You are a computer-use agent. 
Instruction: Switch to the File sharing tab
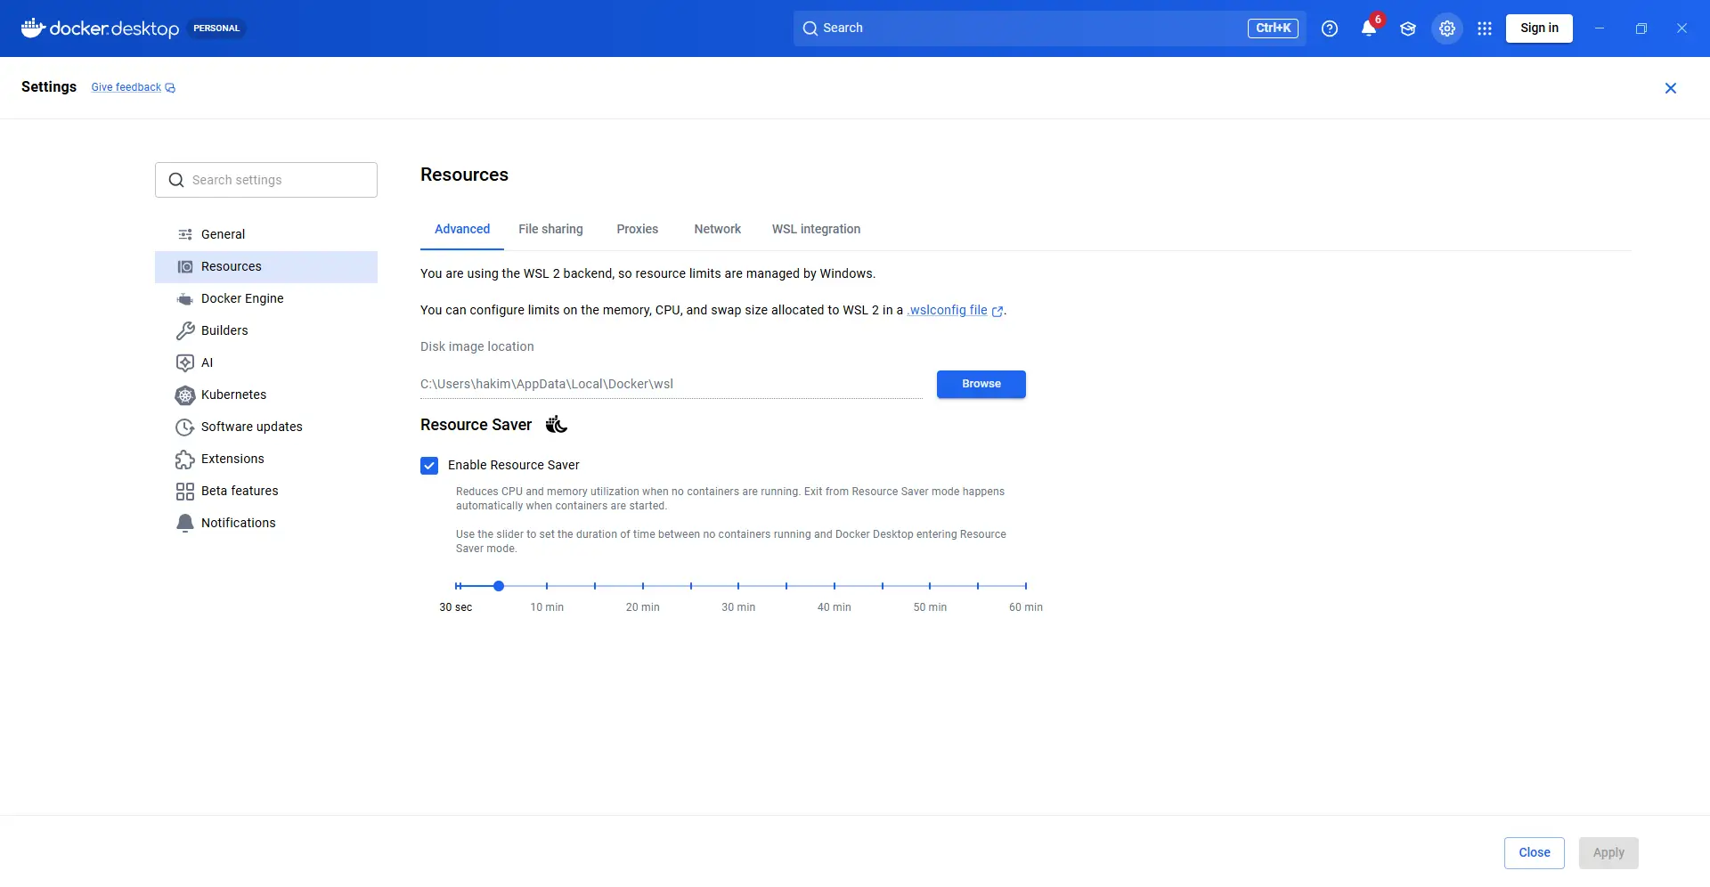coord(550,229)
